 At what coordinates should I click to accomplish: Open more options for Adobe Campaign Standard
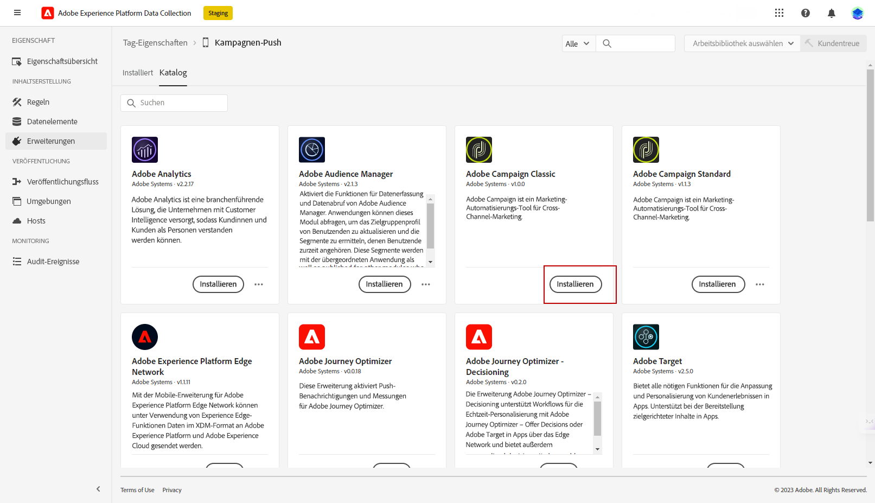coord(760,284)
